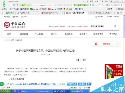Click the 360 browser logo
This screenshot has width=125, height=93.
click(4, 4)
